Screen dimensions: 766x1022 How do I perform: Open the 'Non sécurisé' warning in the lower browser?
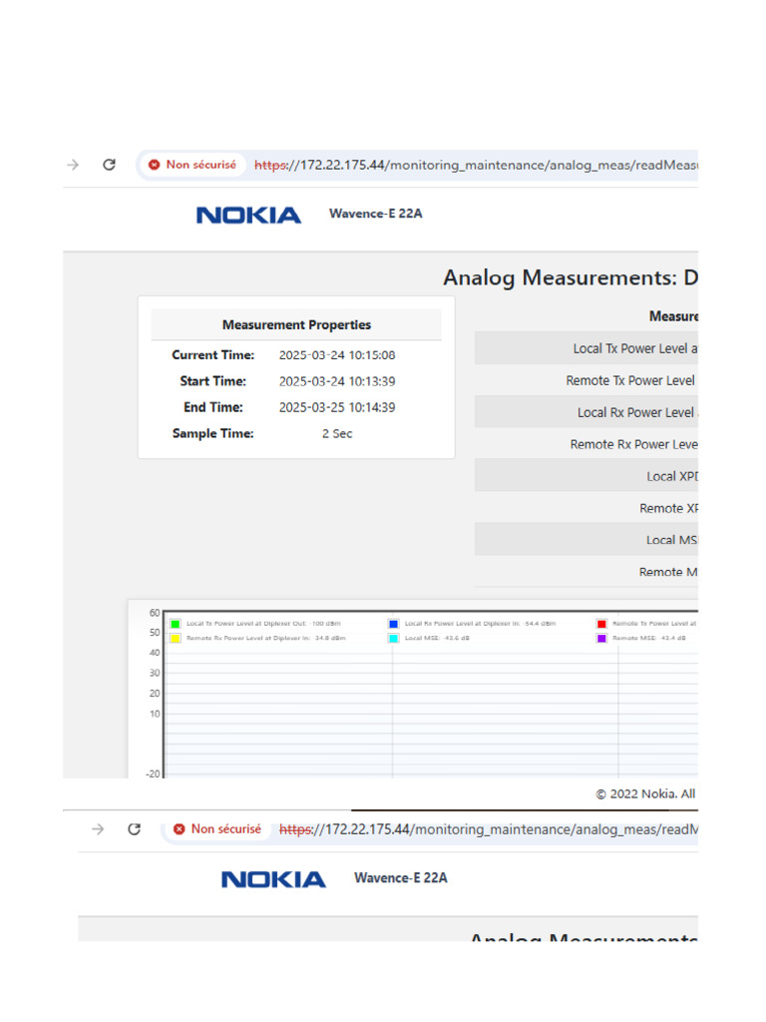(x=217, y=829)
